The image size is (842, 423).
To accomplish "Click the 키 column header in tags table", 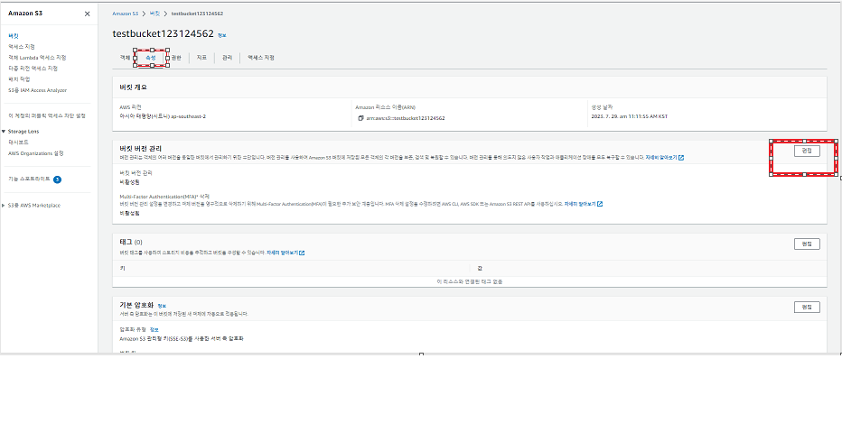I will point(121,268).
